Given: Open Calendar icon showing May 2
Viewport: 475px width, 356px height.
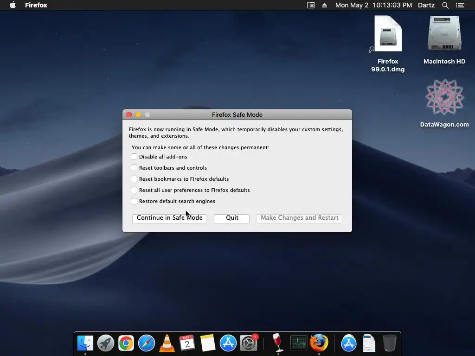Looking at the screenshot, I should click(187, 343).
